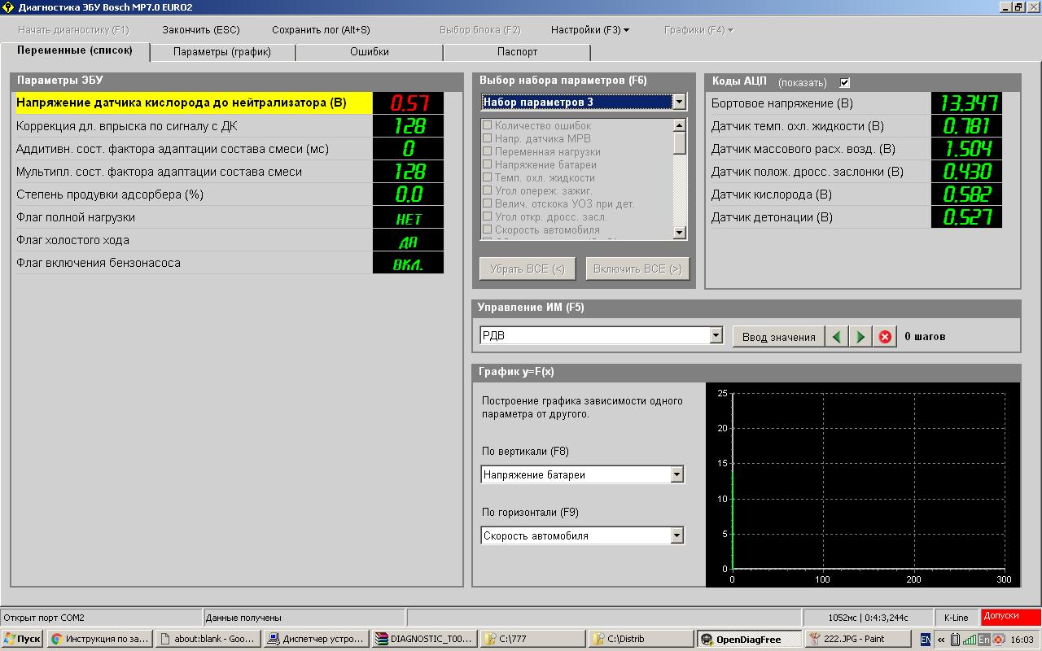
Task: Click the red Допуски status button
Action: 1010,617
